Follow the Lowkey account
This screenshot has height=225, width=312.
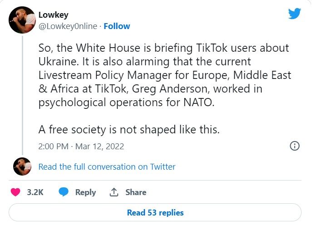117,26
